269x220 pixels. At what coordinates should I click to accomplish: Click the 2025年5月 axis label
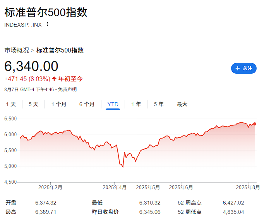148,187
